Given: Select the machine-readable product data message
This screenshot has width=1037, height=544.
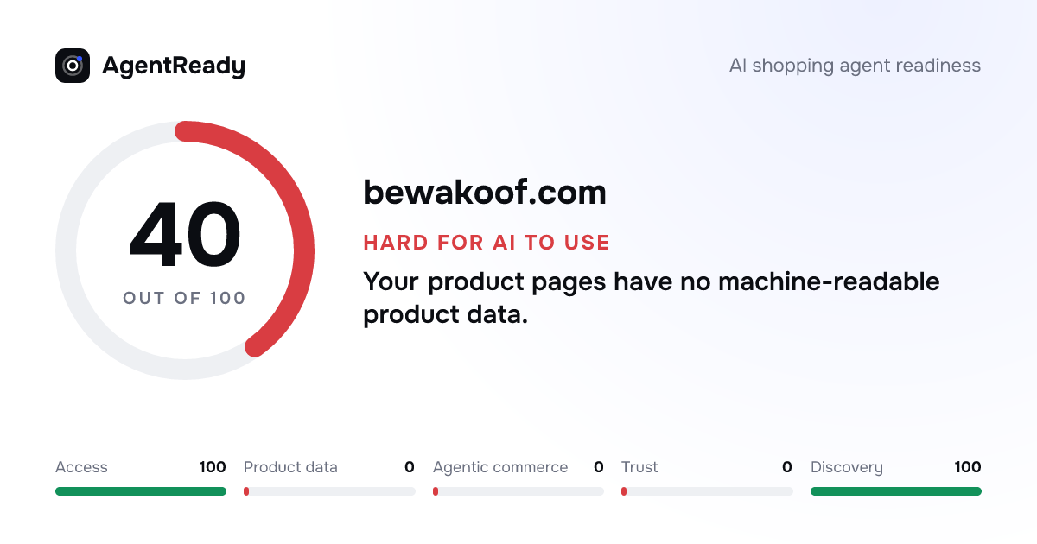Looking at the screenshot, I should tap(652, 298).
